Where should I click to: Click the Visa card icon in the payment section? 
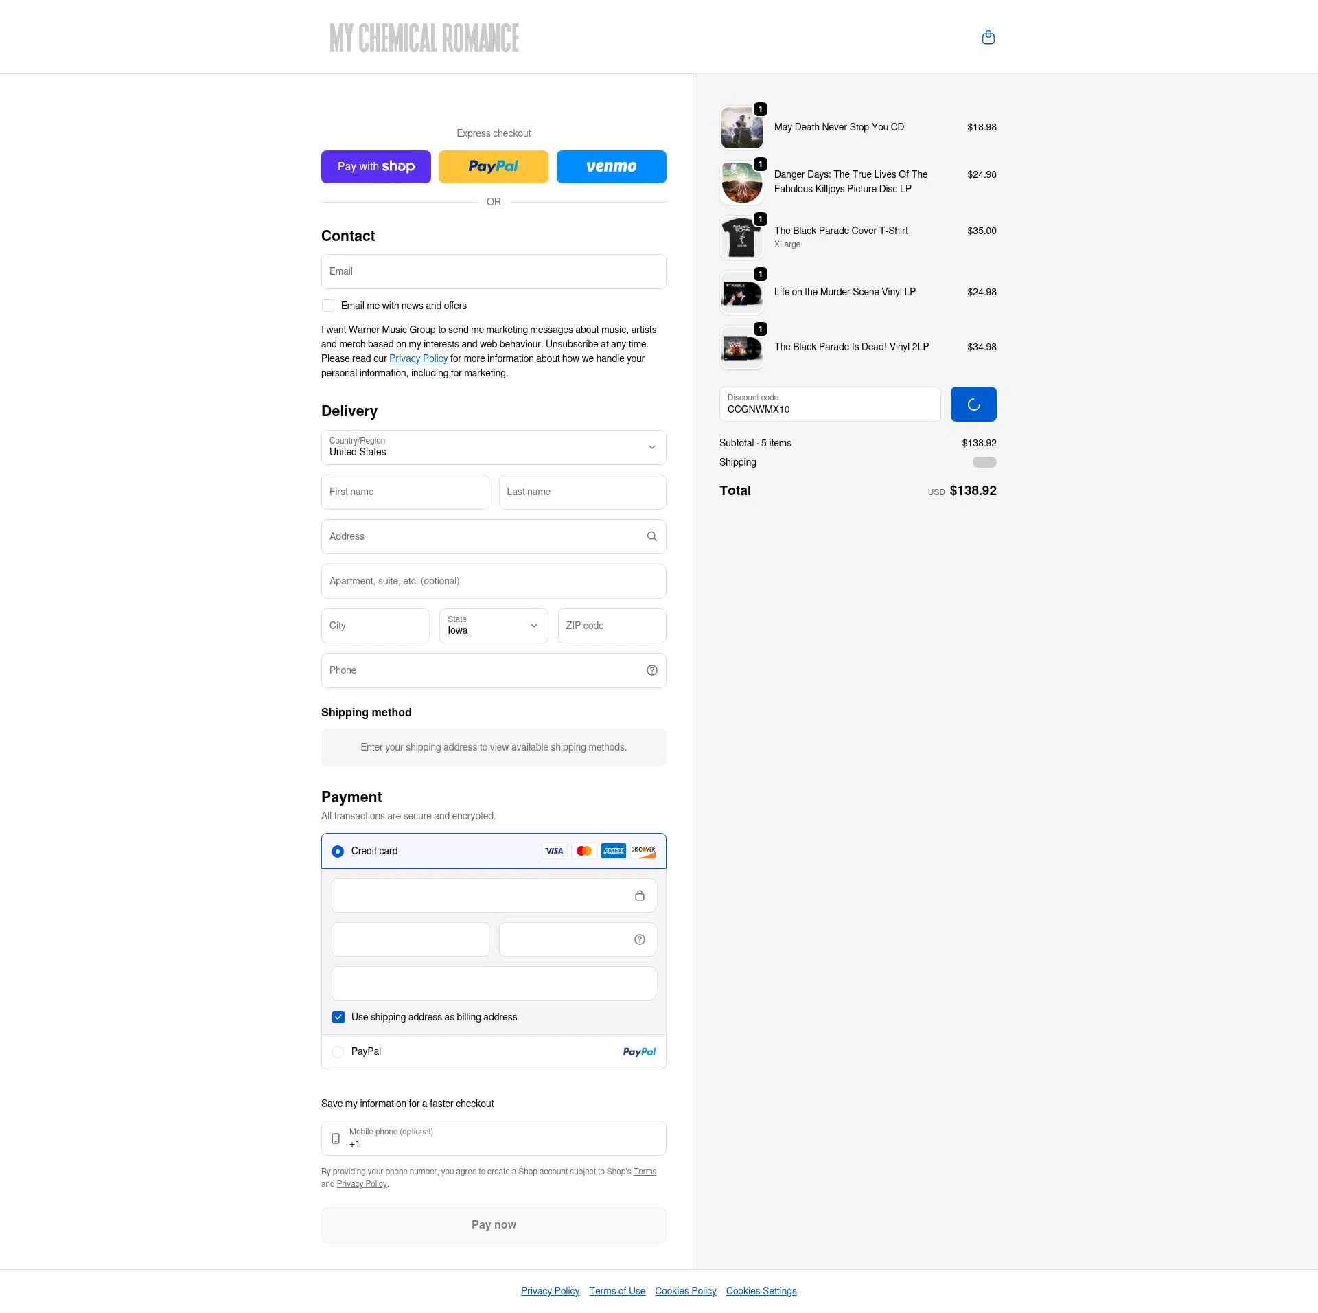click(x=554, y=851)
